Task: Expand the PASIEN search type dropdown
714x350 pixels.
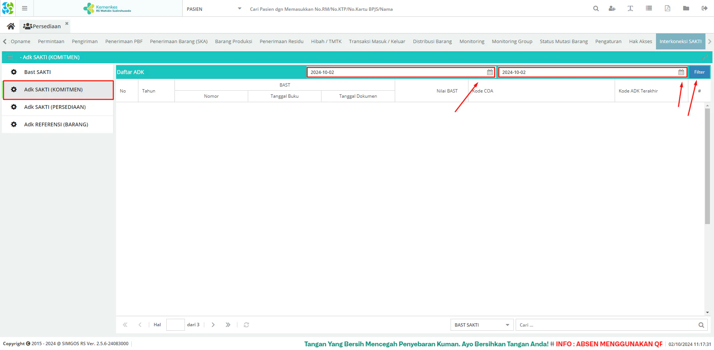Action: tap(240, 9)
